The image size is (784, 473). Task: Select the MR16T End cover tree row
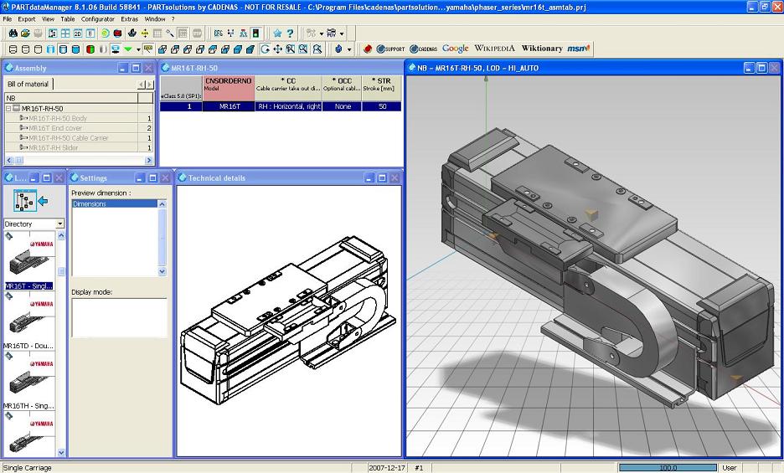(79, 128)
